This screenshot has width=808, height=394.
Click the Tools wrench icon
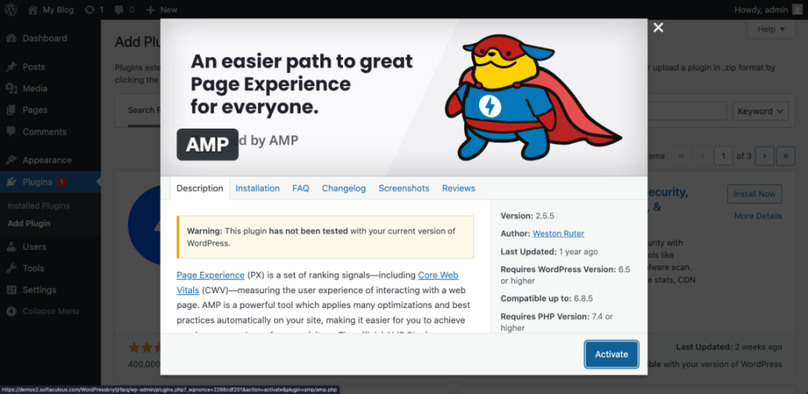tap(11, 268)
